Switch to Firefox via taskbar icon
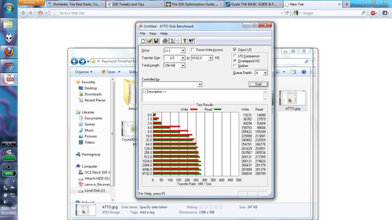392x220 pixels. [x=9, y=52]
